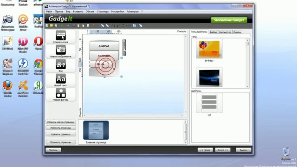Click the yellow open folder toolbar icon
This screenshot has width=297, height=167.
(52, 26)
